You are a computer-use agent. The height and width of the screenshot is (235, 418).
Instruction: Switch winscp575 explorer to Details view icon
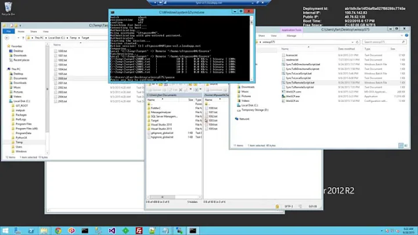click(401, 145)
